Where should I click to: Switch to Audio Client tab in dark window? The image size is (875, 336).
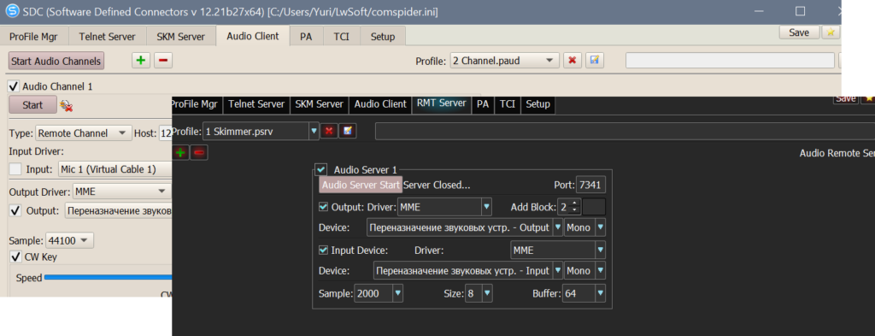380,104
